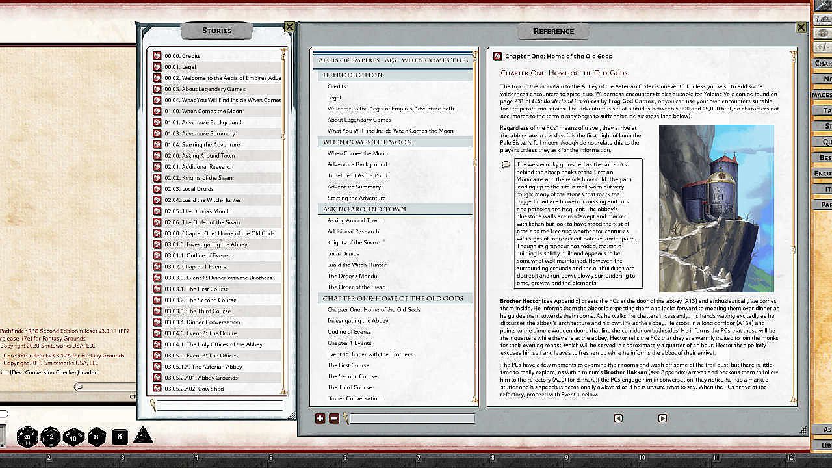Click hotkey slot 5 on bottom bar
This screenshot has width=832, height=468.
pyautogui.click(x=270, y=458)
